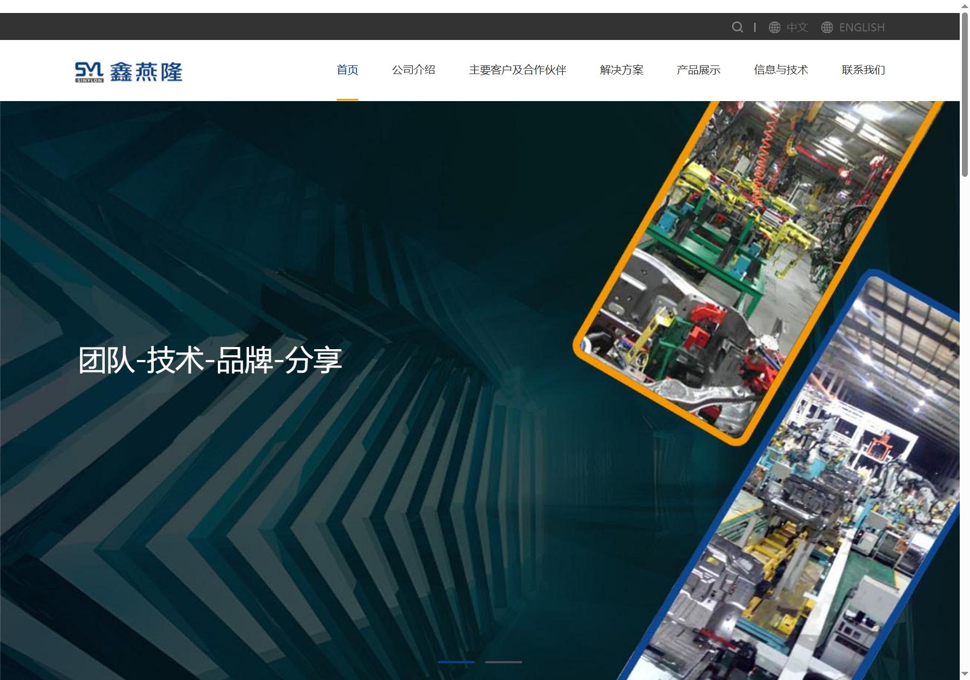Image resolution: width=970 pixels, height=680 pixels.
Task: Click the 鑫燕隆 Sinylon logo
Action: click(129, 72)
